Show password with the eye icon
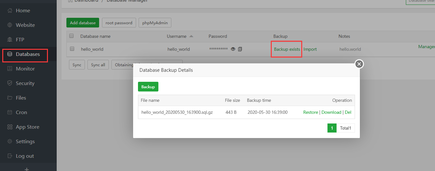 click(233, 49)
